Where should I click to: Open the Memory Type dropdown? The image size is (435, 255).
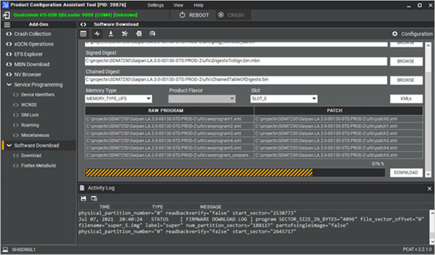118,99
